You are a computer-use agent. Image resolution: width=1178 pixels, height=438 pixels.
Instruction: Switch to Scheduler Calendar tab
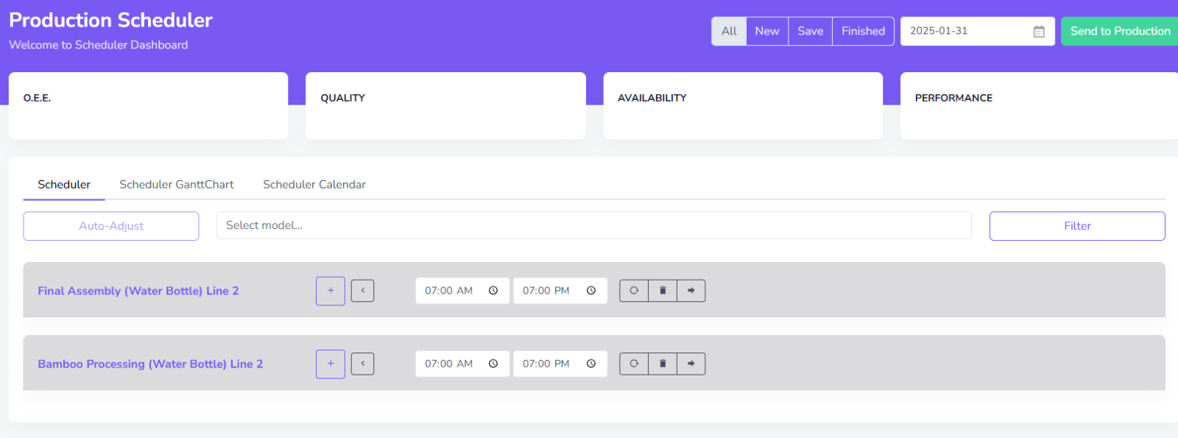(x=314, y=184)
